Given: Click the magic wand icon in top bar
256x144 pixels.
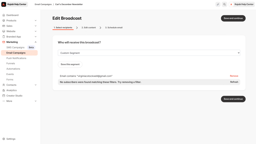Looking at the screenshot, I should click(218, 4).
